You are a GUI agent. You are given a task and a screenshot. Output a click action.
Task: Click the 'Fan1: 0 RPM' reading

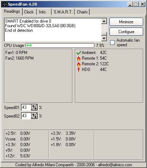pos(16,53)
